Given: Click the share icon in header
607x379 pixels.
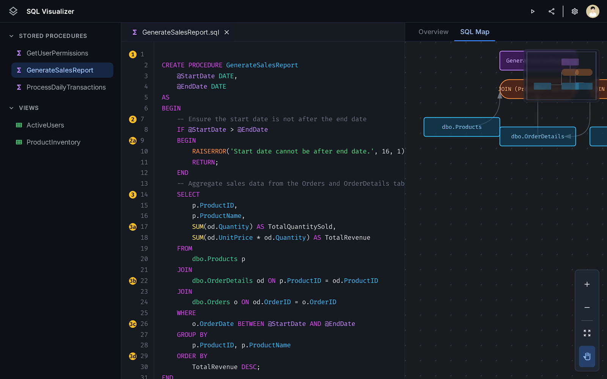Looking at the screenshot, I should tap(552, 11).
